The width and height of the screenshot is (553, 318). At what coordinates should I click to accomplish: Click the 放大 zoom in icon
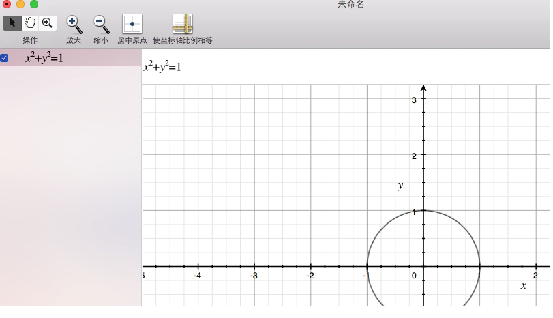pos(74,24)
